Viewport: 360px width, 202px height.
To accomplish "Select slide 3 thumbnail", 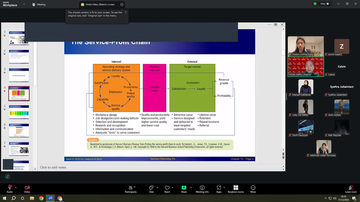I will [19, 75].
